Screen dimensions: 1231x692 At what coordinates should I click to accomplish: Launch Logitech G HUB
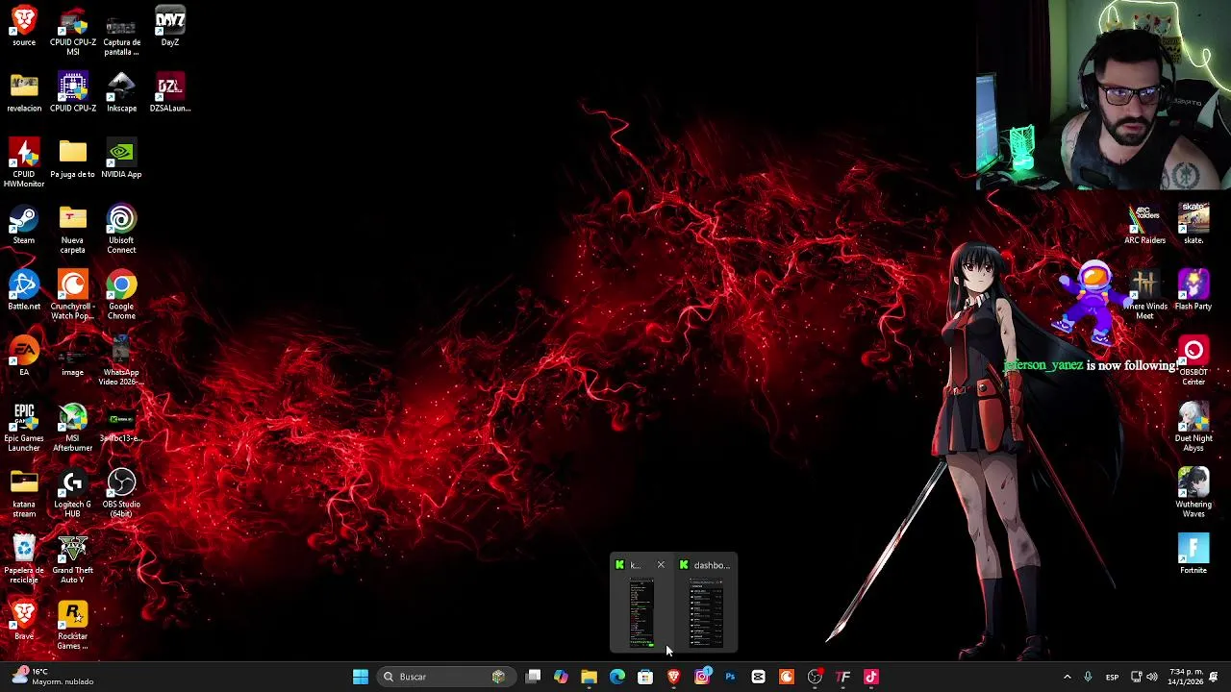pos(73,493)
